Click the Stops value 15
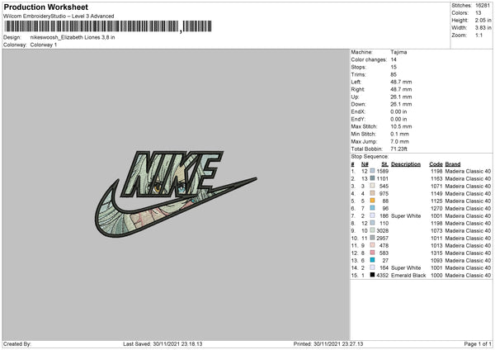 click(394, 67)
